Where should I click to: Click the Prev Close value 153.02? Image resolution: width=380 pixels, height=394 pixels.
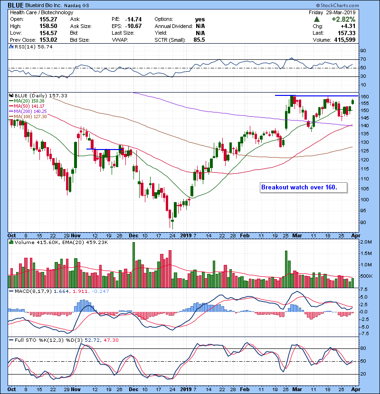pos(48,40)
